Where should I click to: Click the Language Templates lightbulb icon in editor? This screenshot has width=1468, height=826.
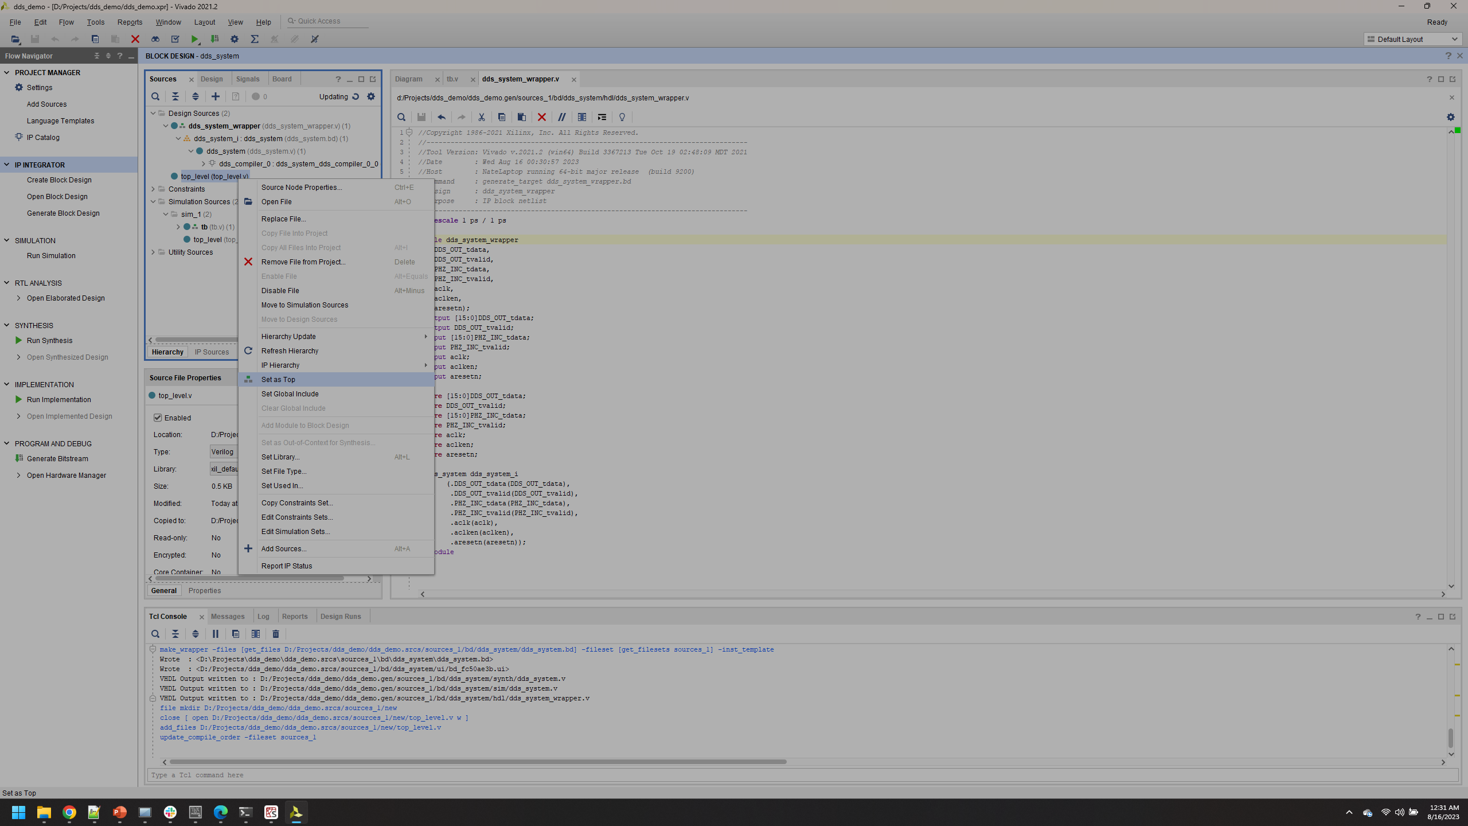point(622,117)
